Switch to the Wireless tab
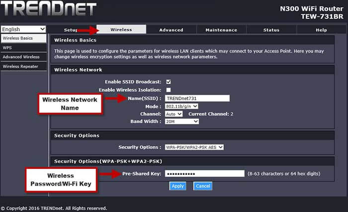 click(x=121, y=30)
